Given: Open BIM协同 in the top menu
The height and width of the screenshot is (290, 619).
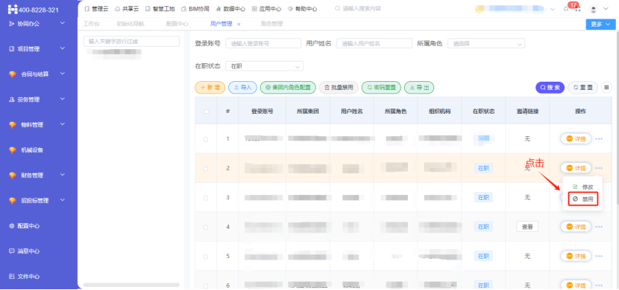Looking at the screenshot, I should pyautogui.click(x=195, y=9).
